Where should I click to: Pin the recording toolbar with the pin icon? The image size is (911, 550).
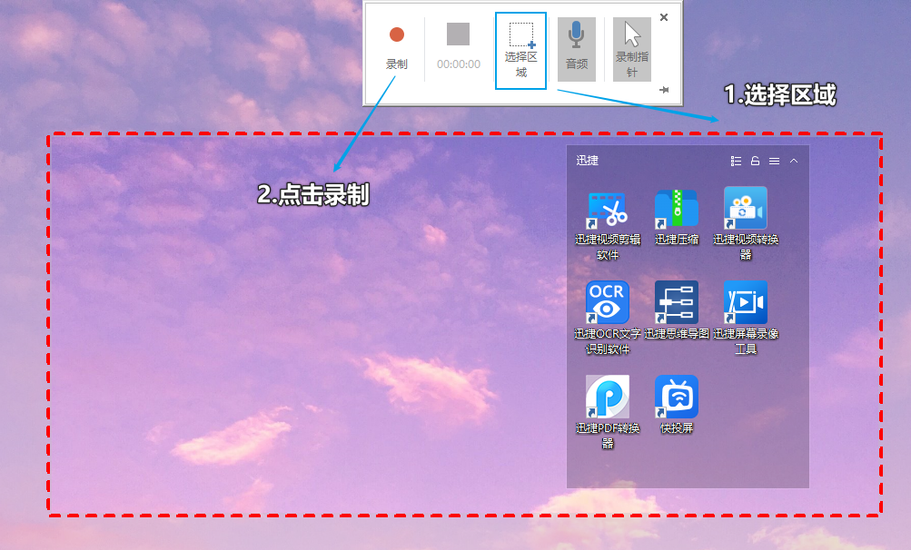point(664,91)
